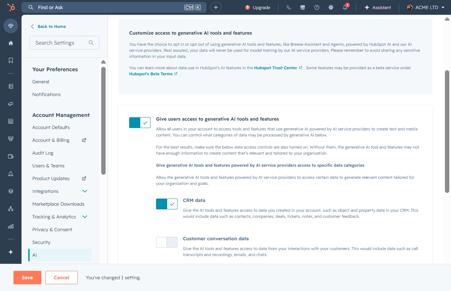Viewport: 451px width, 291px height.
Task: Open the CRM contacts icon in rail
Action: coord(11,86)
